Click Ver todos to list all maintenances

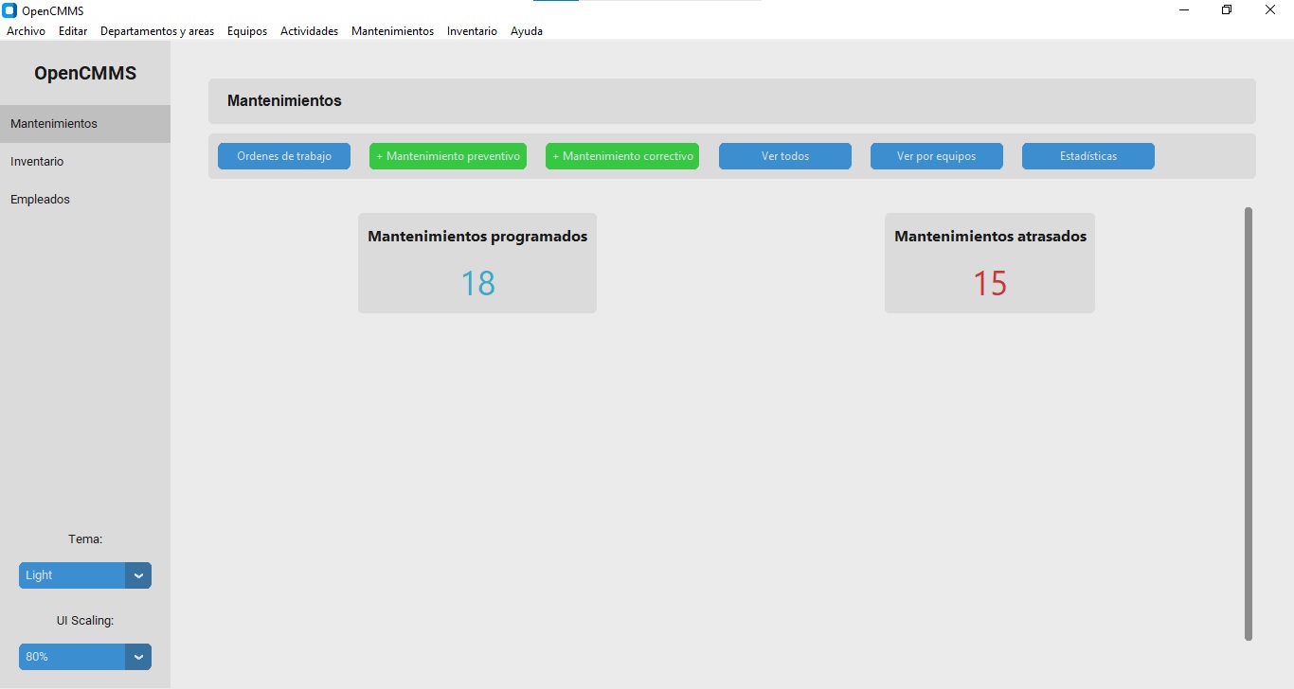pyautogui.click(x=784, y=156)
